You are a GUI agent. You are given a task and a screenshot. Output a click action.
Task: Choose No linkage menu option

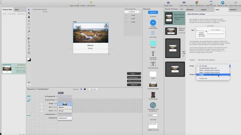[213, 66]
